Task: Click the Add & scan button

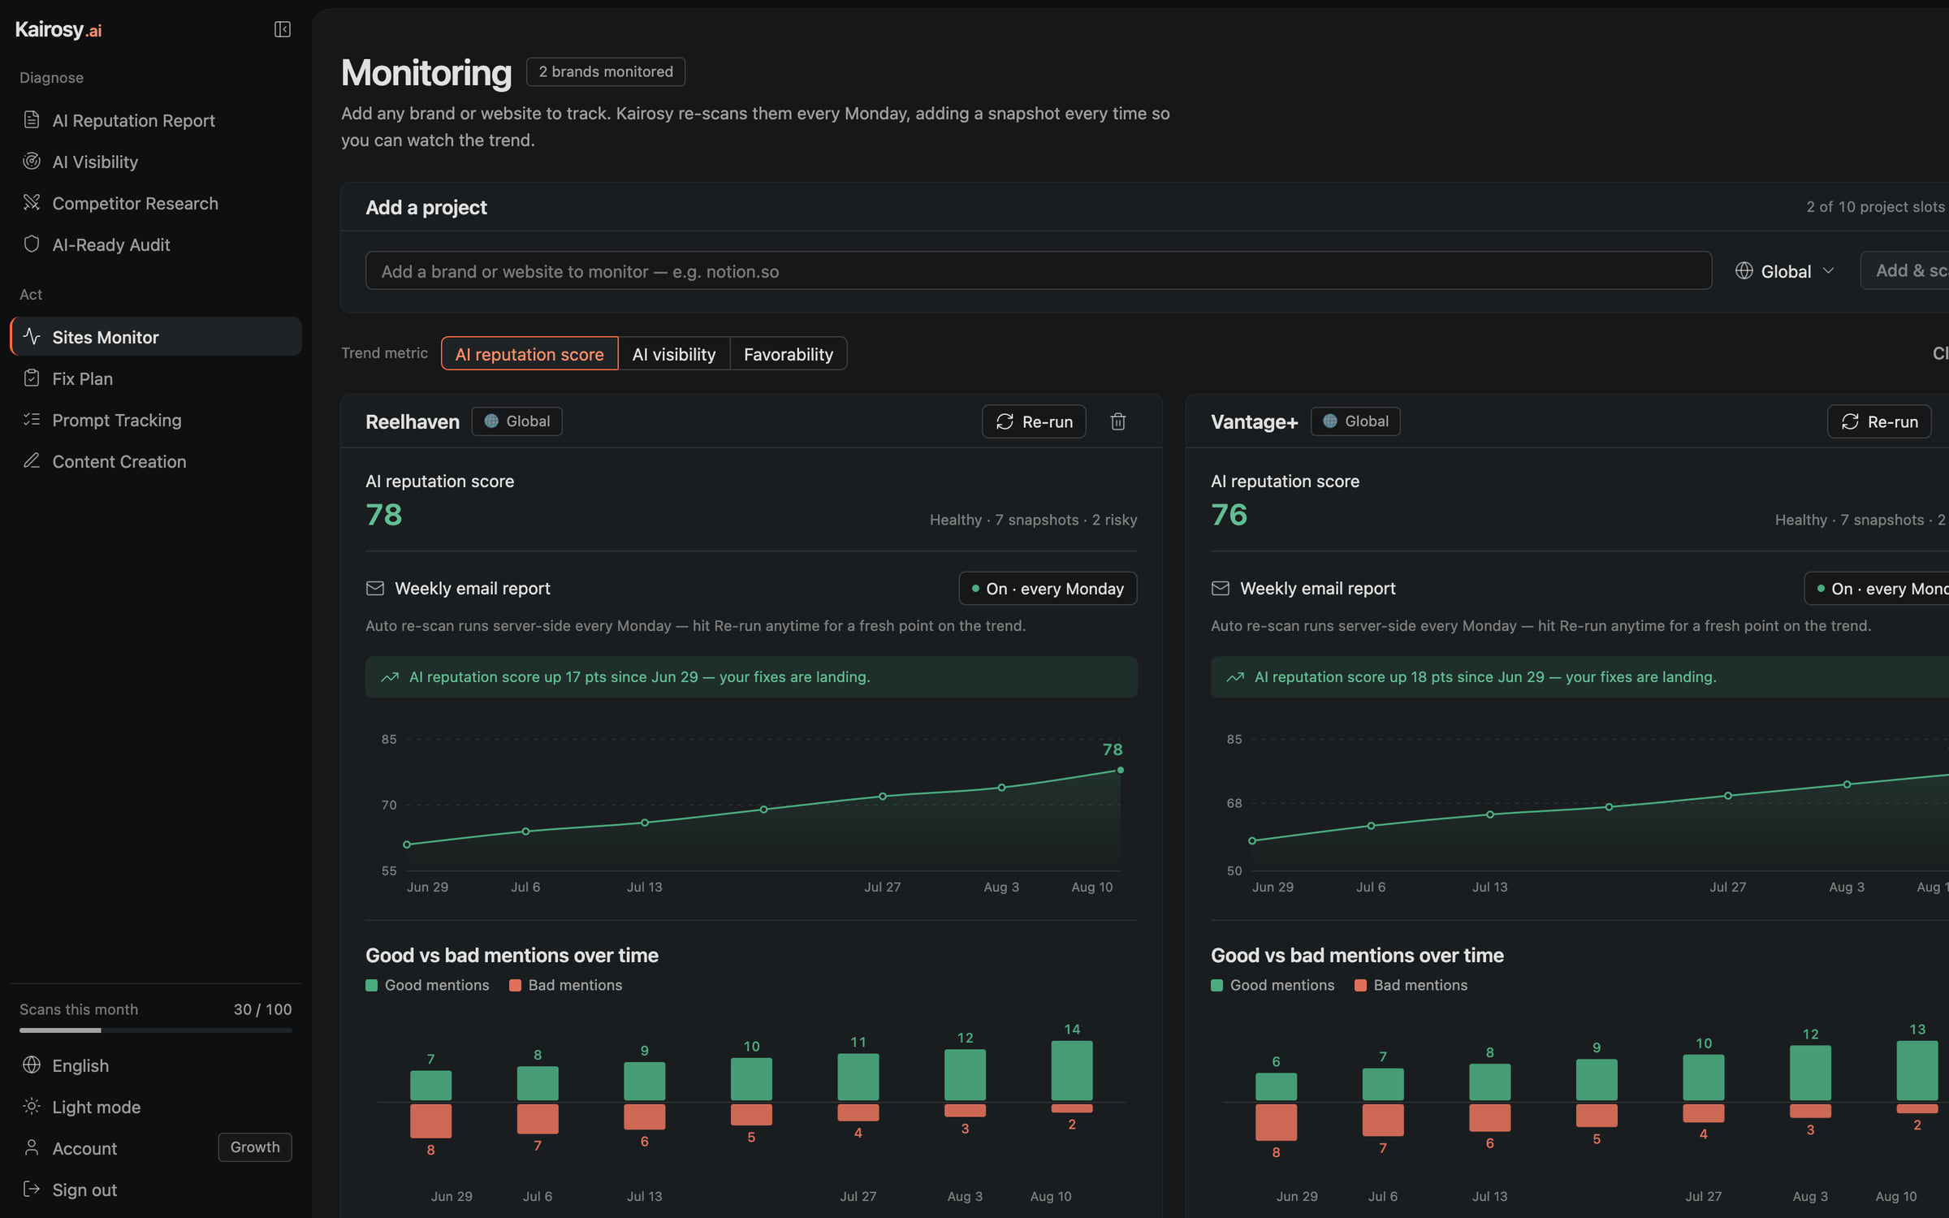Action: pyautogui.click(x=1905, y=270)
